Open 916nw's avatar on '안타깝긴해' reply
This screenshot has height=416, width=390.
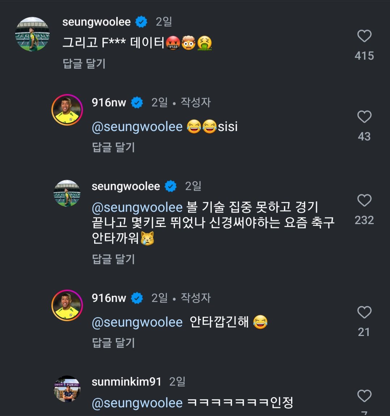tap(67, 306)
